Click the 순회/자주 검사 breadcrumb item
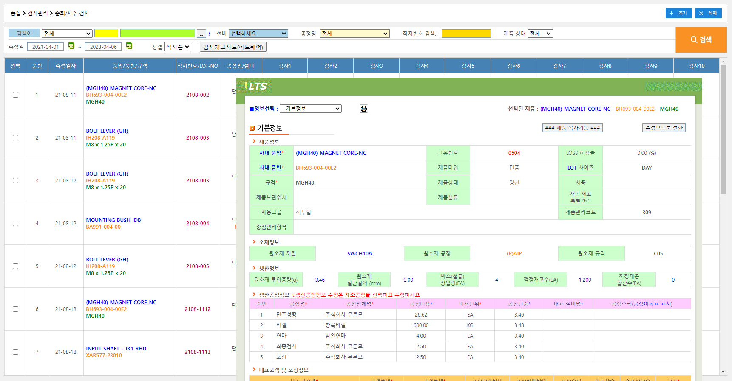Viewport: 732px width, 381px height. pyautogui.click(x=72, y=13)
